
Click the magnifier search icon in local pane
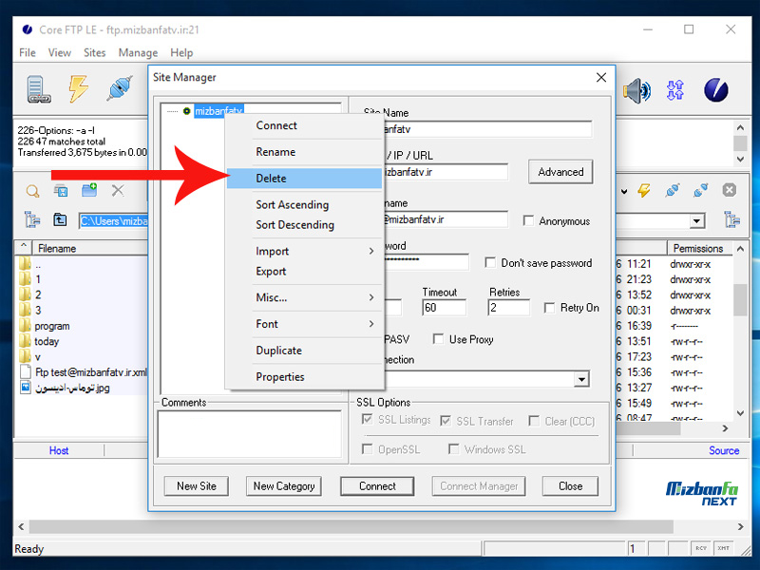[x=32, y=191]
